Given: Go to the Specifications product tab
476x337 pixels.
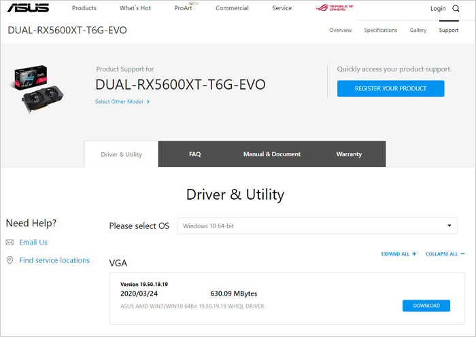Looking at the screenshot, I should pos(380,30).
